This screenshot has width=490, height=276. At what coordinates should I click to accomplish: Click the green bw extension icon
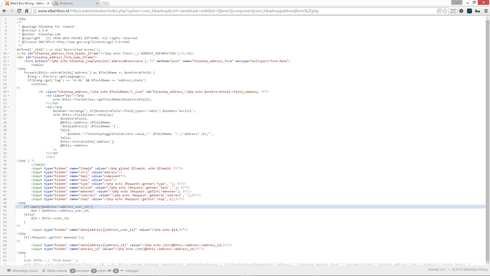click(x=477, y=11)
